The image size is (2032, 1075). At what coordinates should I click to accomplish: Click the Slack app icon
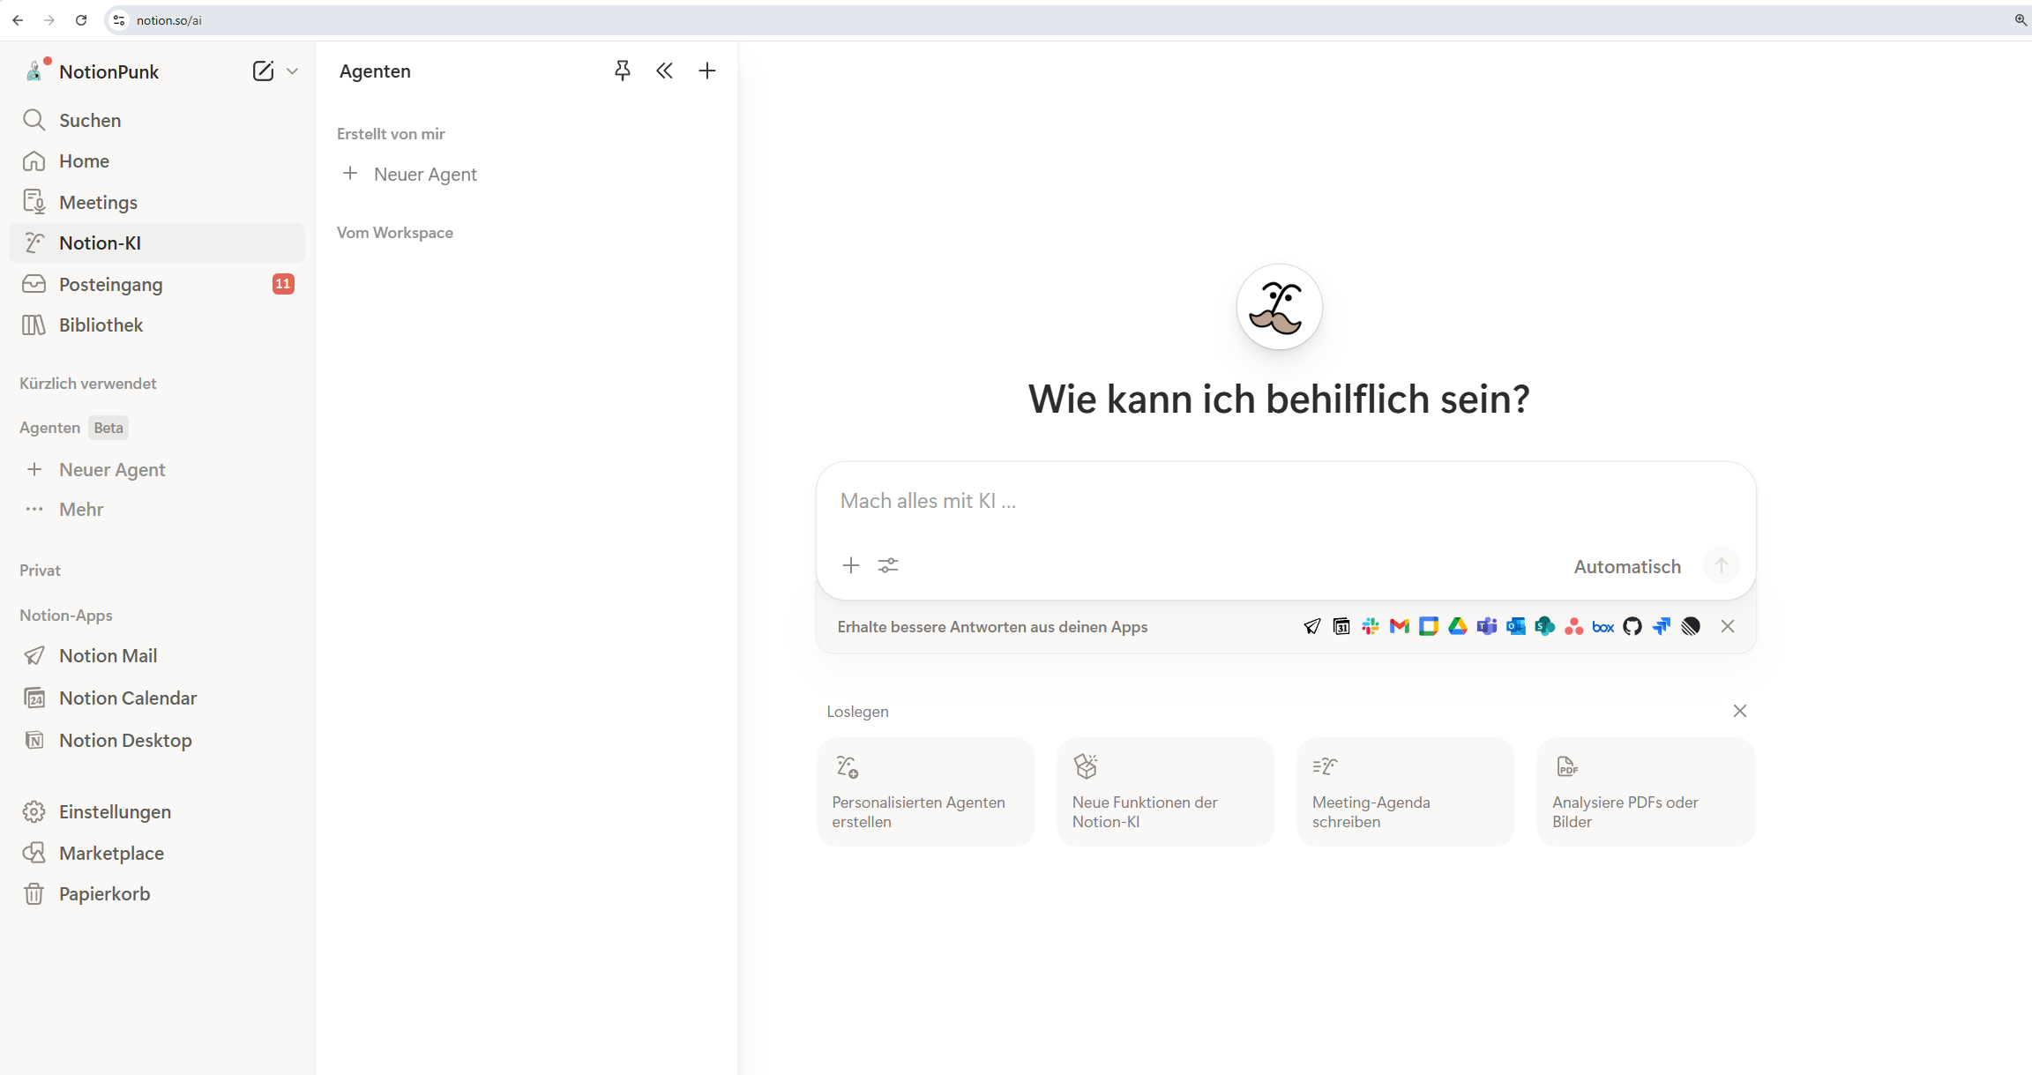(1370, 626)
